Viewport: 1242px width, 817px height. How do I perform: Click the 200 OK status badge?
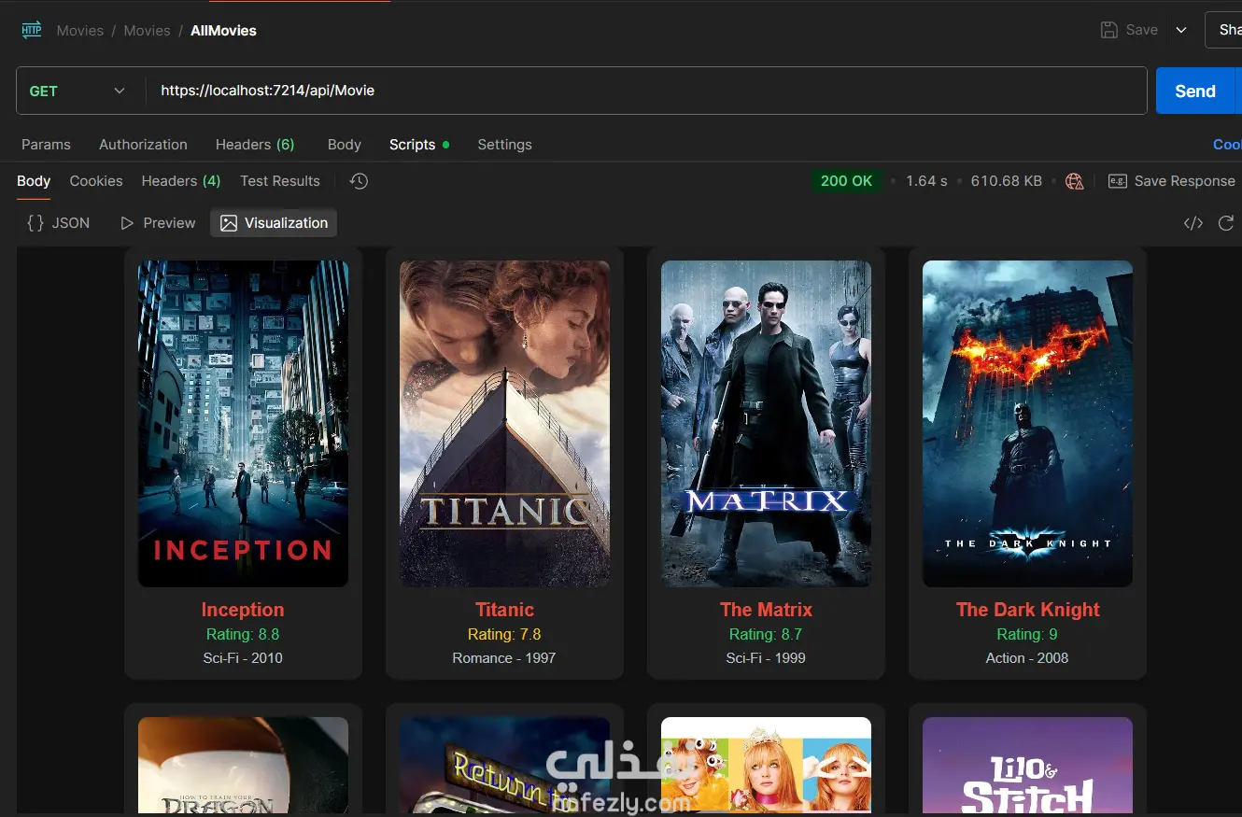coord(847,181)
